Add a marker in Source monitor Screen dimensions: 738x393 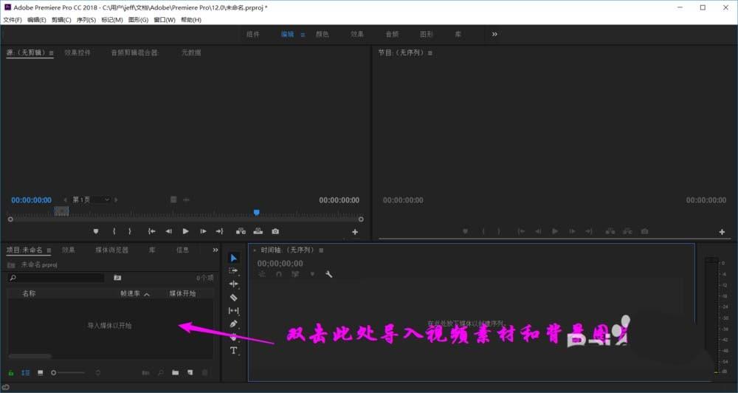coord(96,231)
